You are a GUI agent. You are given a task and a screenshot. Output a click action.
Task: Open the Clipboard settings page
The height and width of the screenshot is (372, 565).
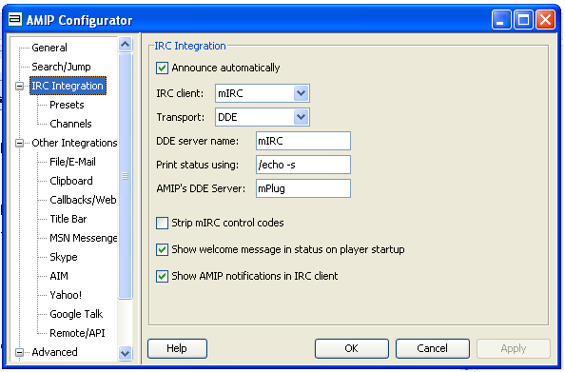click(71, 181)
